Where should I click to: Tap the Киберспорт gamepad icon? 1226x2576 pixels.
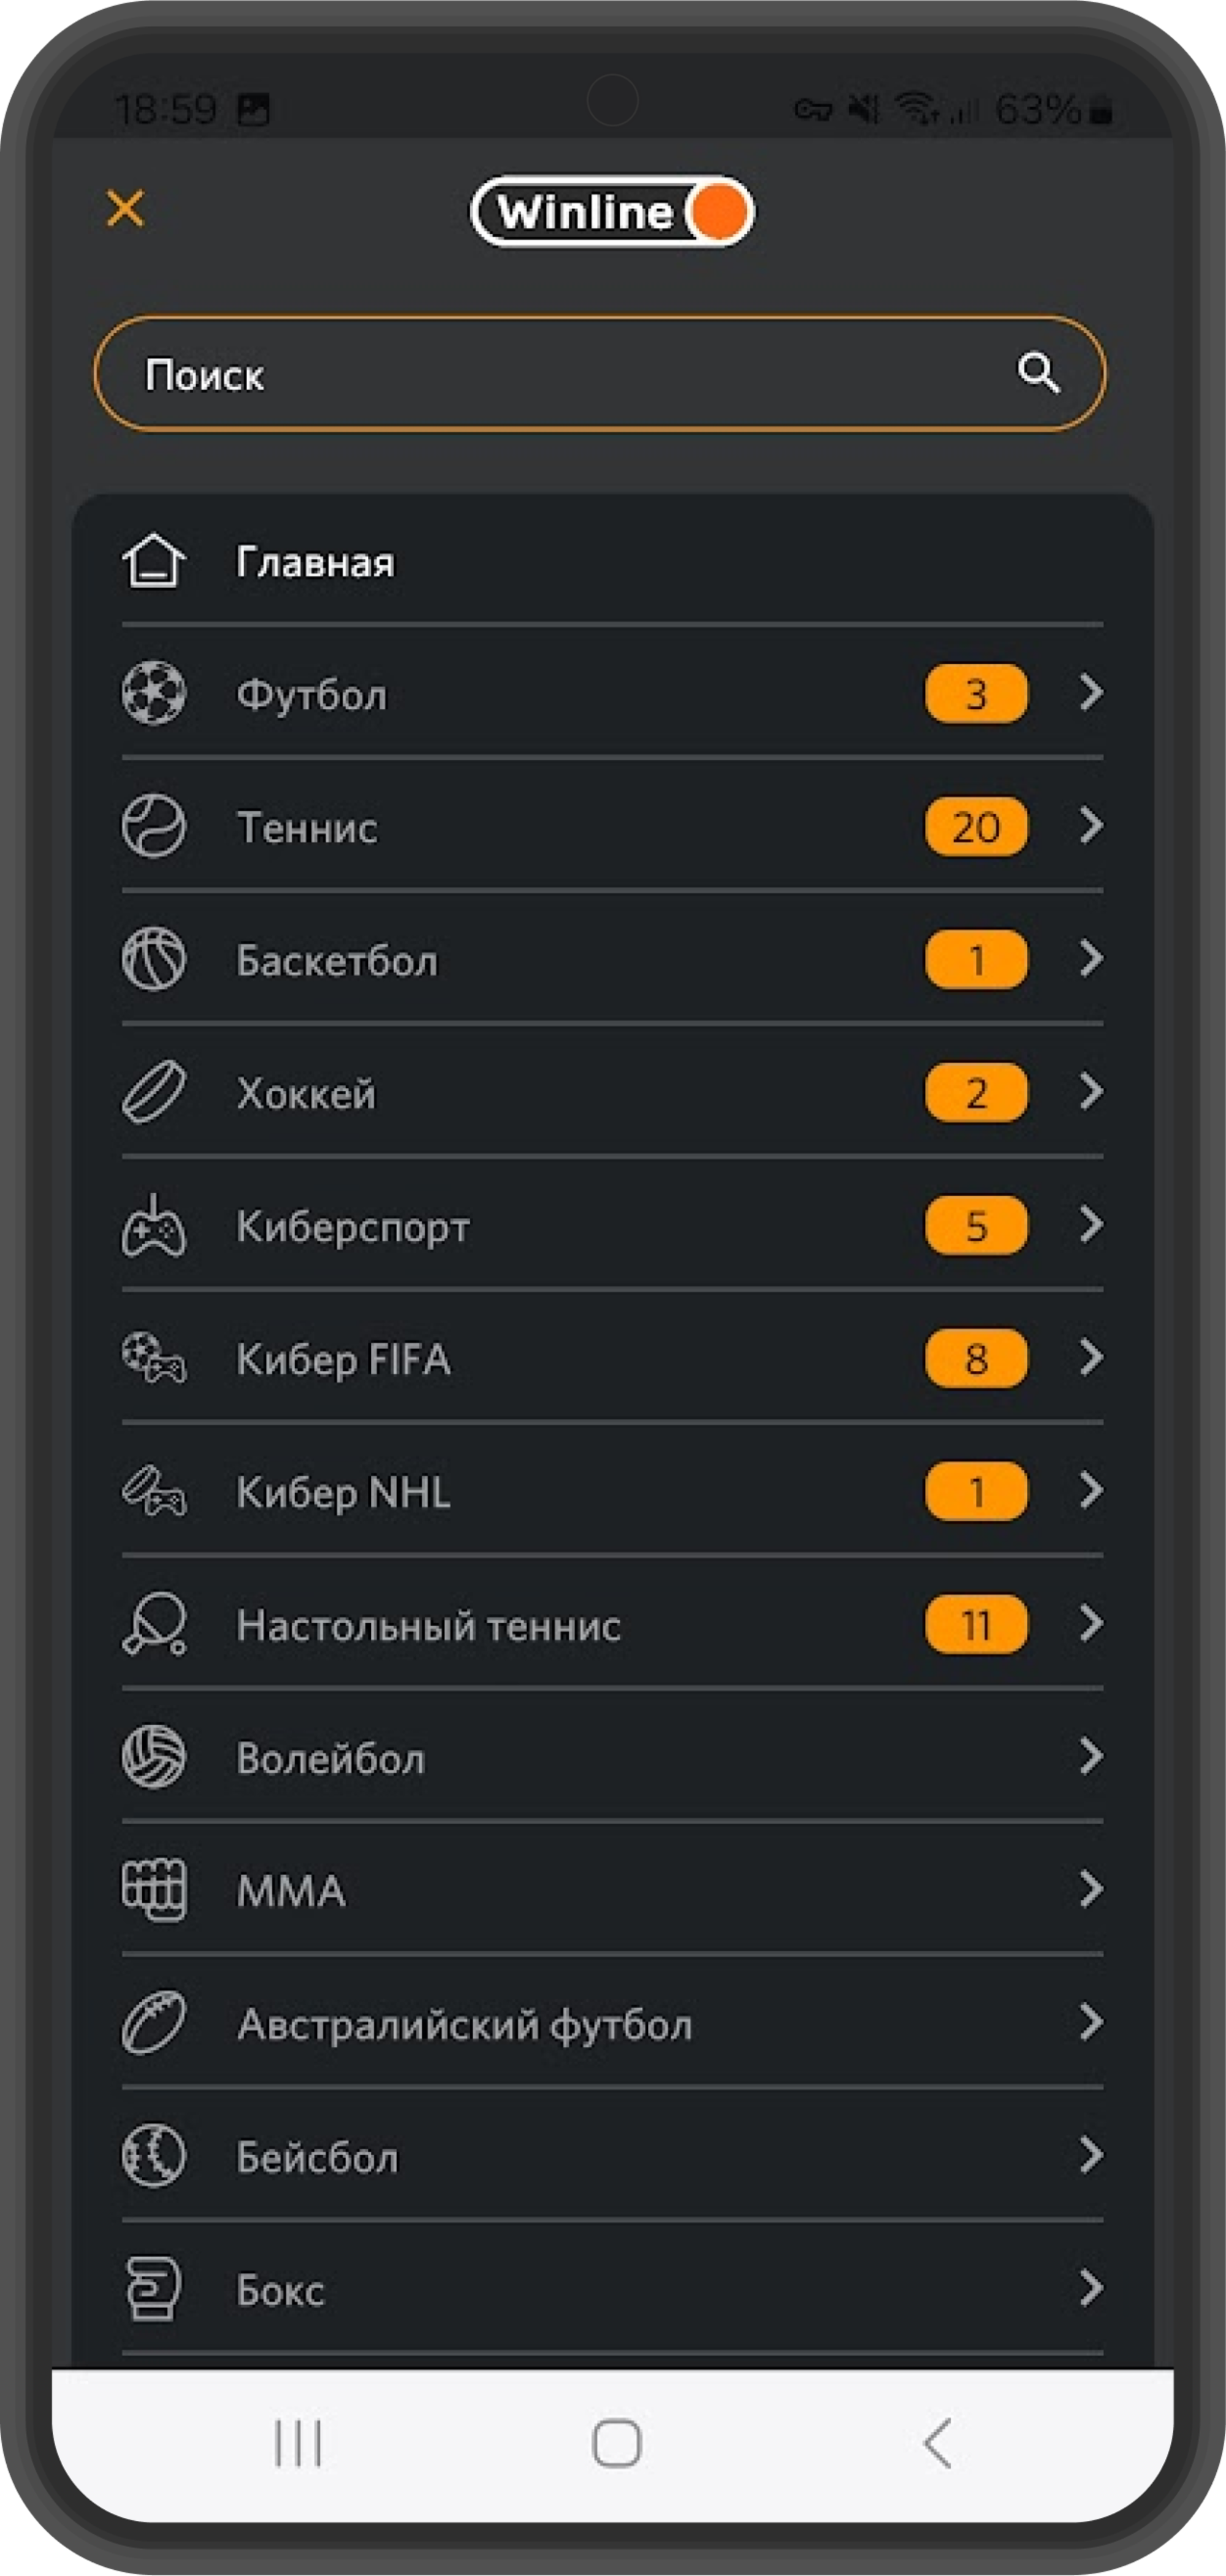click(x=154, y=1226)
